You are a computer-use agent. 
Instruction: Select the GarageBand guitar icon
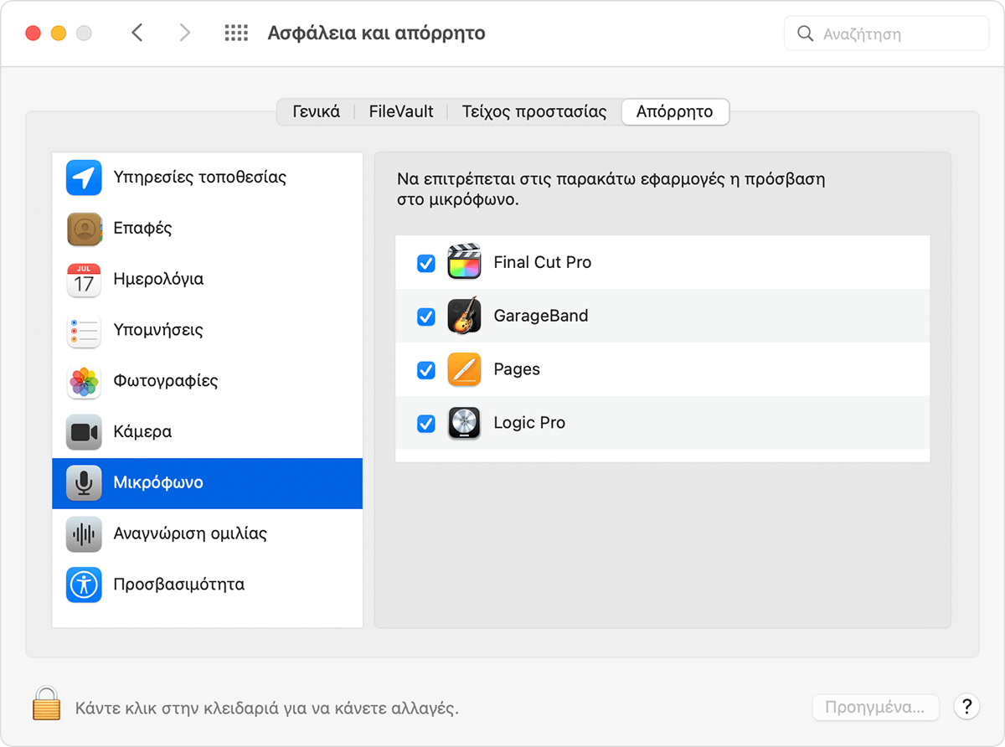click(x=465, y=316)
